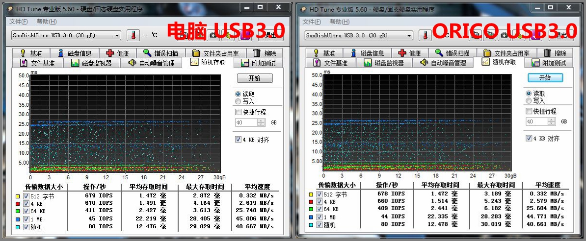Click the 擦除 trash icon in ORICO window
The image size is (586, 241).
point(548,52)
